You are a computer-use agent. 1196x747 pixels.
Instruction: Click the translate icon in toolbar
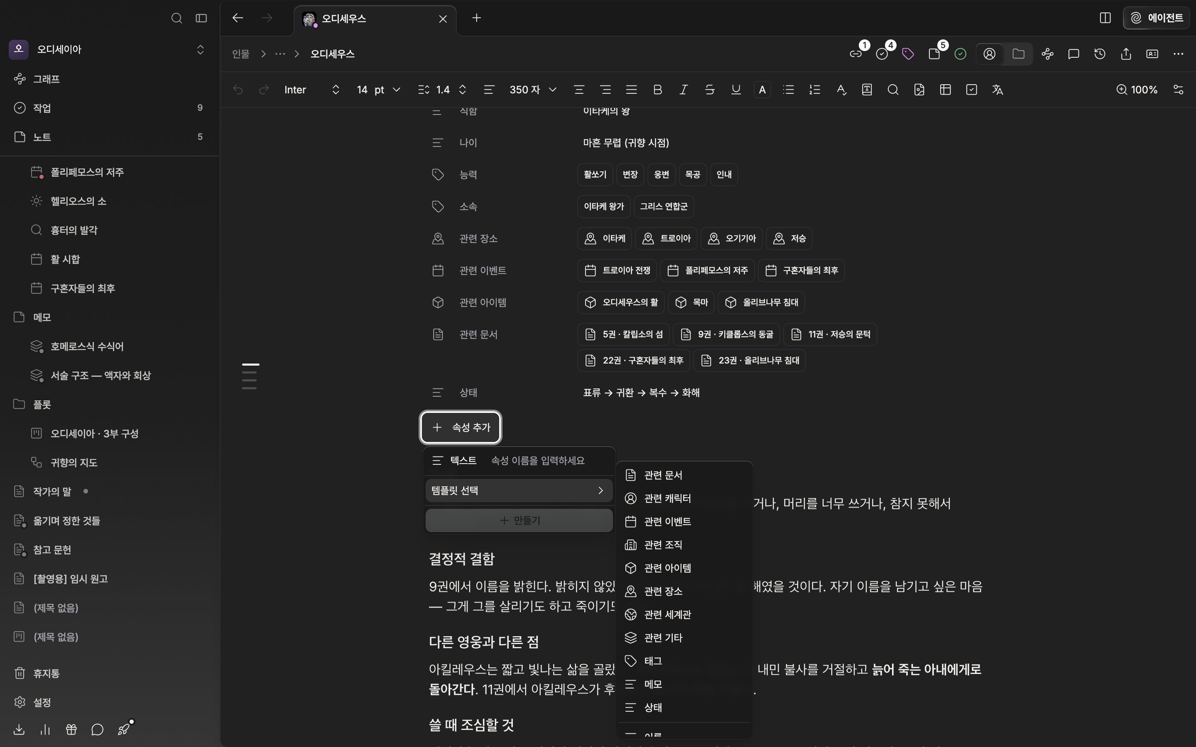coord(997,89)
